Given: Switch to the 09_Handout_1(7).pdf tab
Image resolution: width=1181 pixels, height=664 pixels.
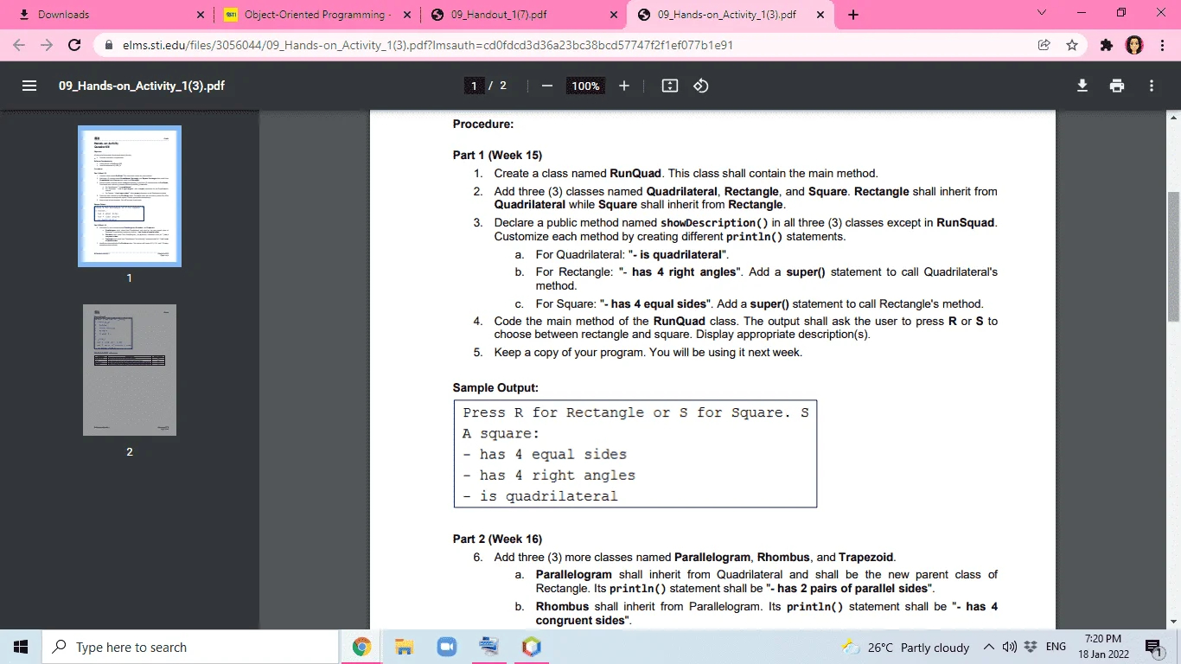Looking at the screenshot, I should click(x=525, y=15).
